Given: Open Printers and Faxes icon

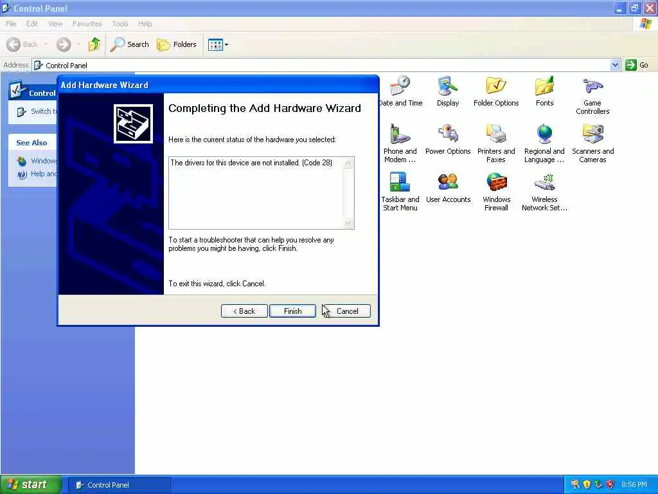Looking at the screenshot, I should pyautogui.click(x=496, y=143).
